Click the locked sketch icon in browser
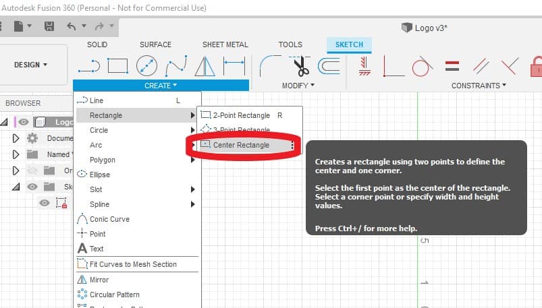Screen dimensions: 542x308 pyautogui.click(x=61, y=203)
